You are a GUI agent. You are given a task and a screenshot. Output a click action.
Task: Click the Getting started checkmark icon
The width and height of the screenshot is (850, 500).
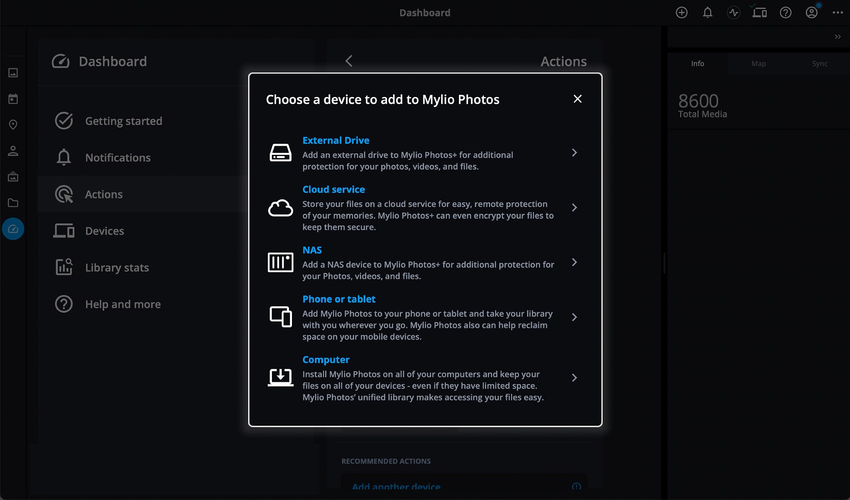[x=64, y=121]
